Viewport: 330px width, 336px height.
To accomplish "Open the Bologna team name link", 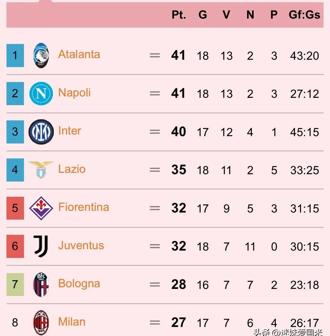I will click(x=79, y=284).
